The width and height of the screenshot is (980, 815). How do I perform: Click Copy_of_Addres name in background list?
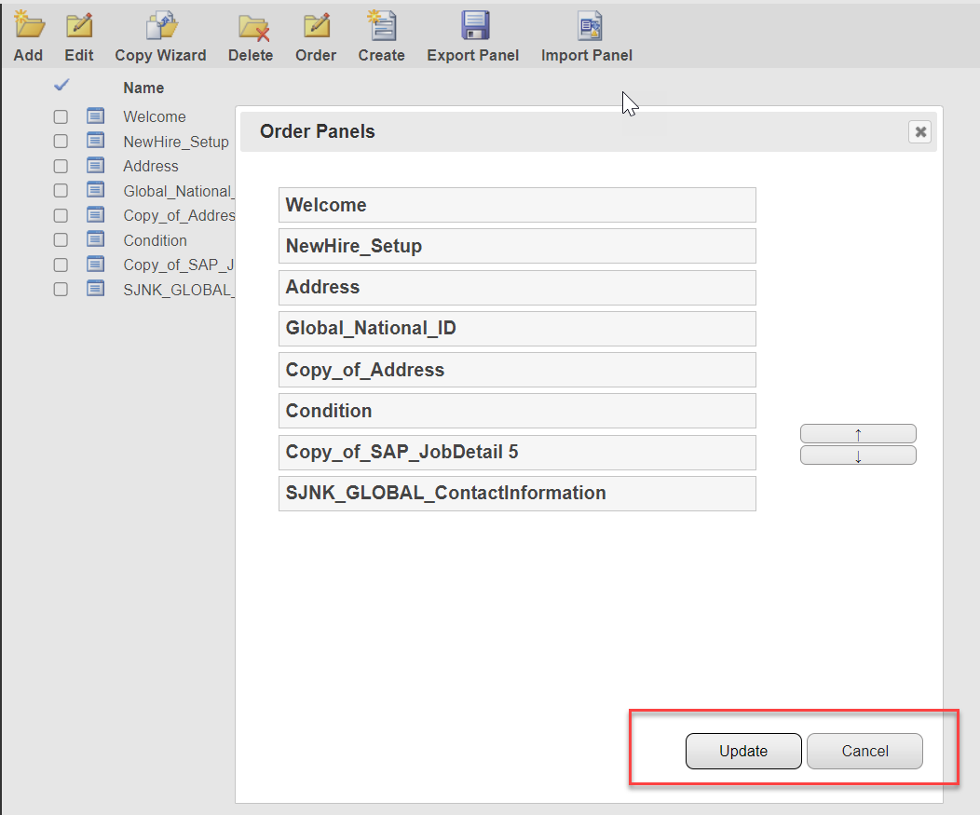click(x=179, y=215)
